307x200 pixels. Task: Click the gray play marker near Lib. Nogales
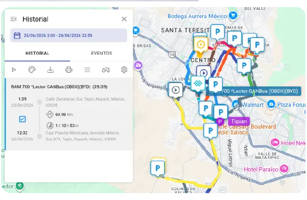[176, 90]
